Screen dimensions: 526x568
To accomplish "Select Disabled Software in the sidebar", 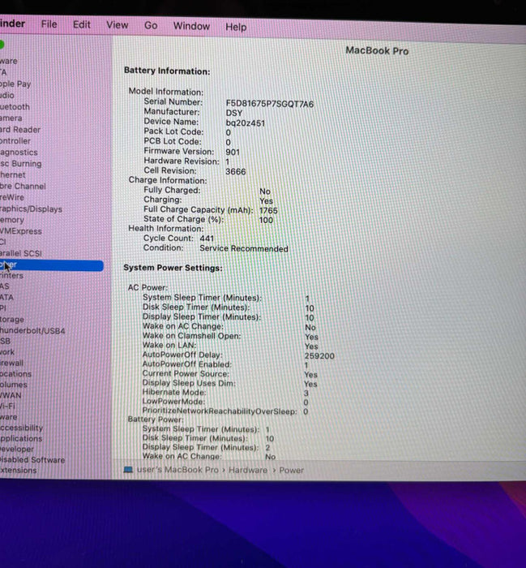I will [x=32, y=460].
